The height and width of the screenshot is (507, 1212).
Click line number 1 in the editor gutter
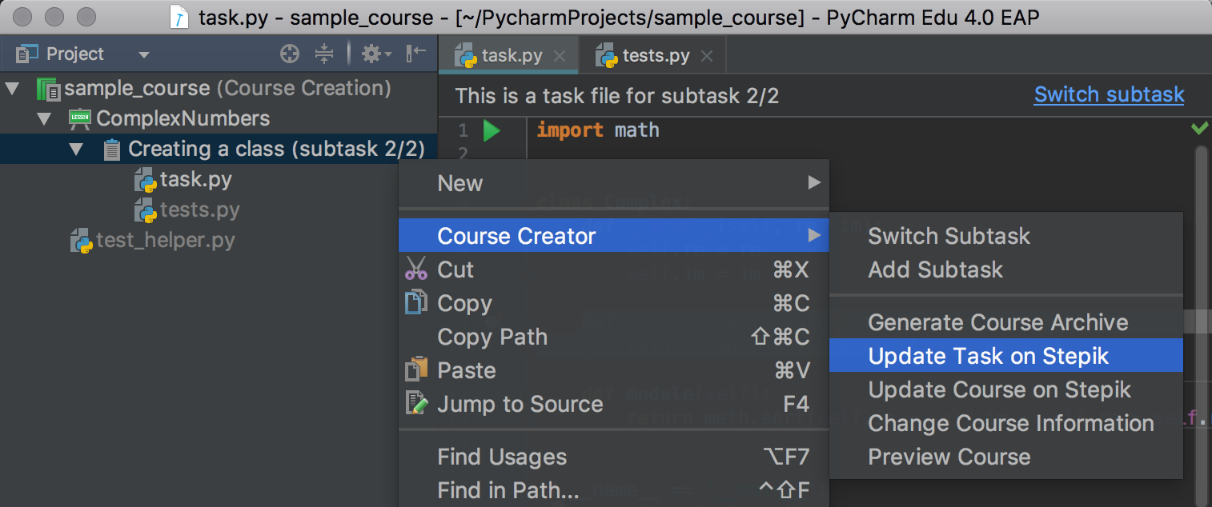pyautogui.click(x=464, y=130)
